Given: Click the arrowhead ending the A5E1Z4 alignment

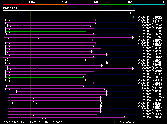Looking at the screenshot, I should tap(96, 115).
